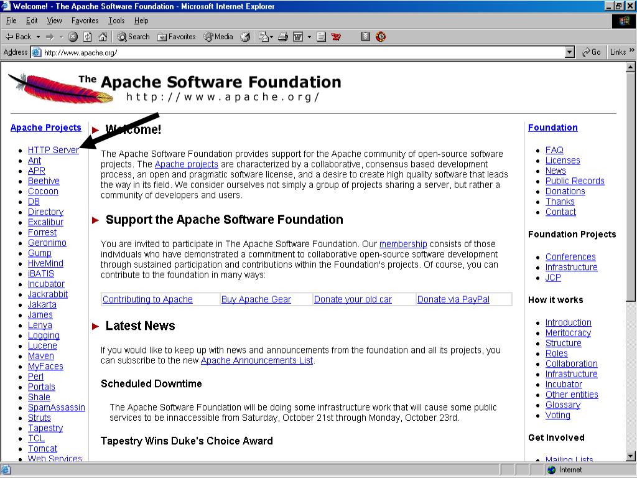Open the FAQ link
The image size is (637, 478).
554,150
